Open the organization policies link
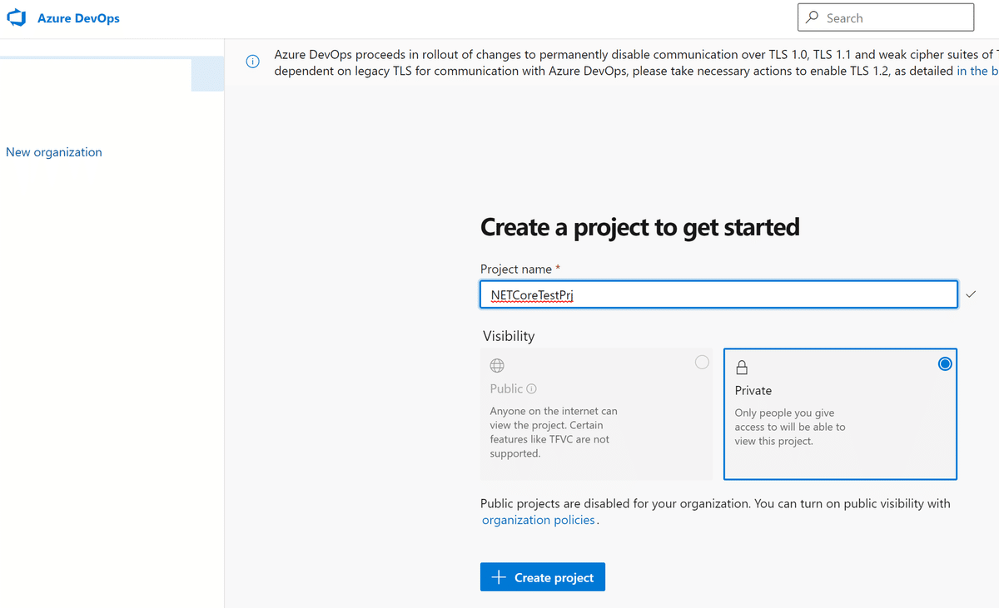The height and width of the screenshot is (608, 999). 539,520
